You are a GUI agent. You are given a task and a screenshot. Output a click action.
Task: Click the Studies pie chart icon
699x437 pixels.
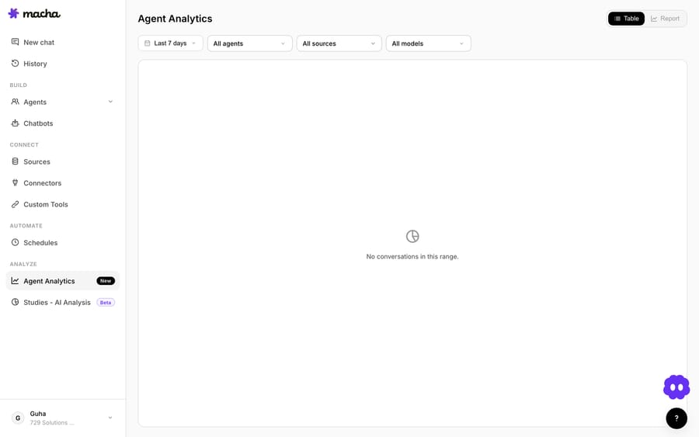pyautogui.click(x=16, y=302)
